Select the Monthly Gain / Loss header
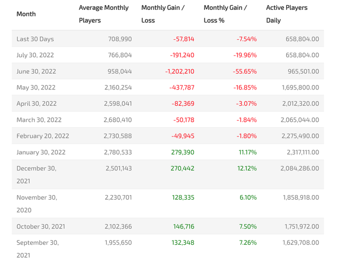The image size is (340, 262). pos(163,14)
